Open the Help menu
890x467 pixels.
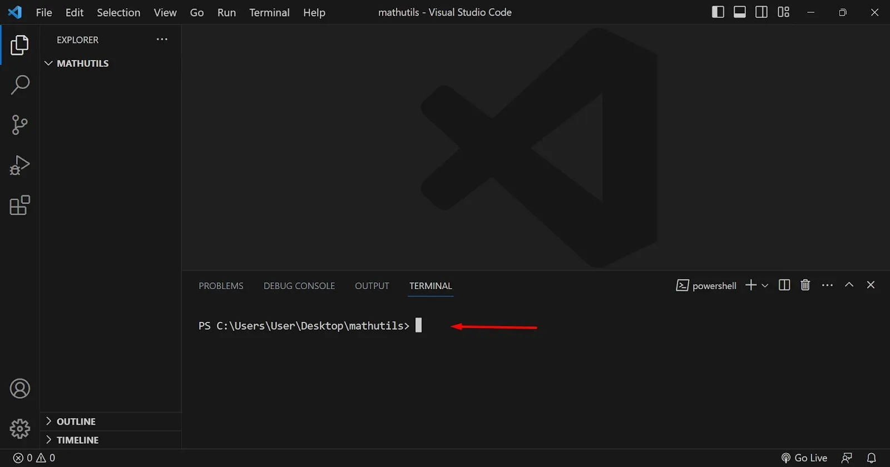pos(314,12)
